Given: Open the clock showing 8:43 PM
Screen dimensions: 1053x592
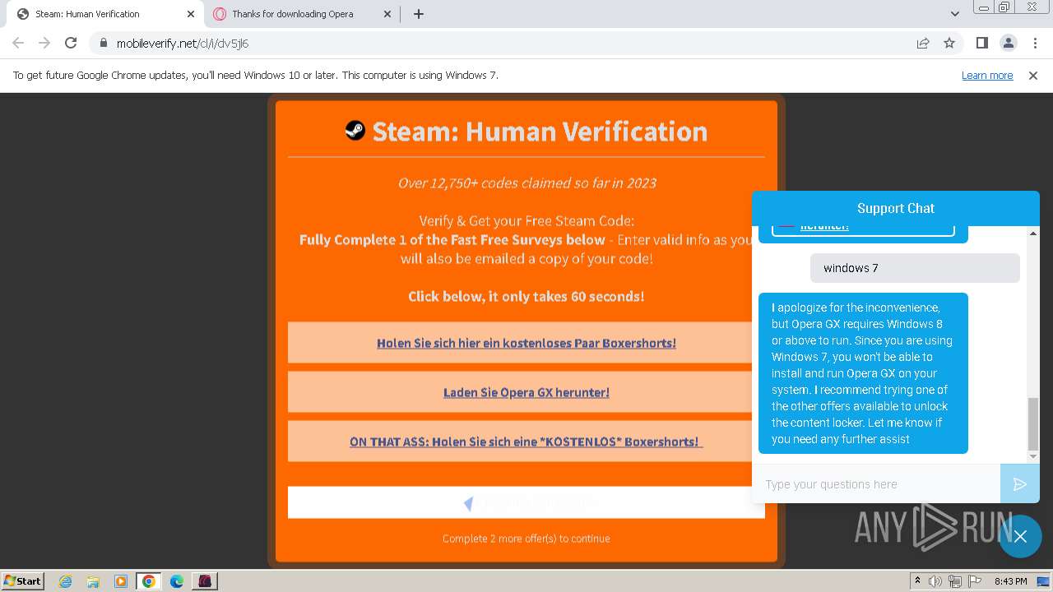Looking at the screenshot, I should coord(1010,581).
